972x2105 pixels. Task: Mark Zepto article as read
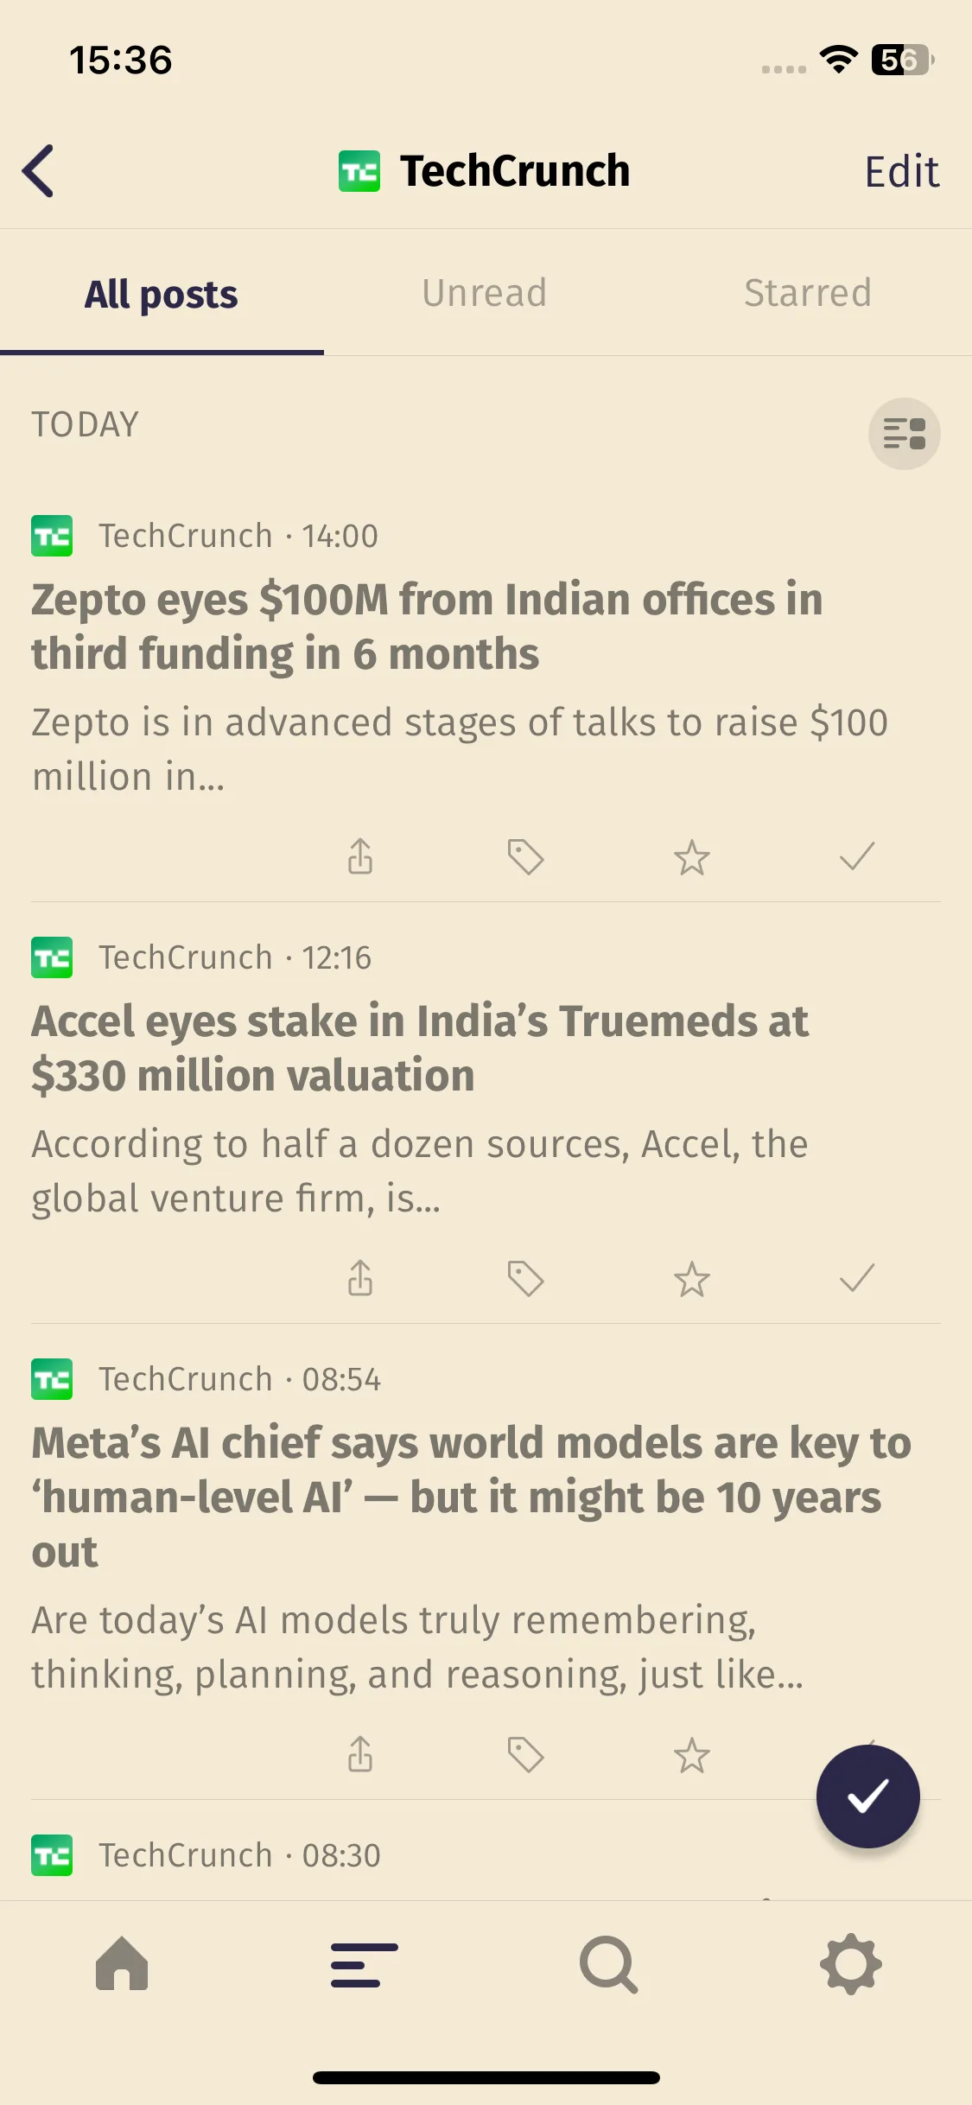857,856
